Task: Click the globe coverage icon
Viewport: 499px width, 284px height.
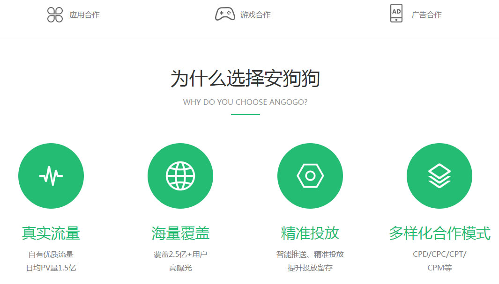Action: (180, 176)
